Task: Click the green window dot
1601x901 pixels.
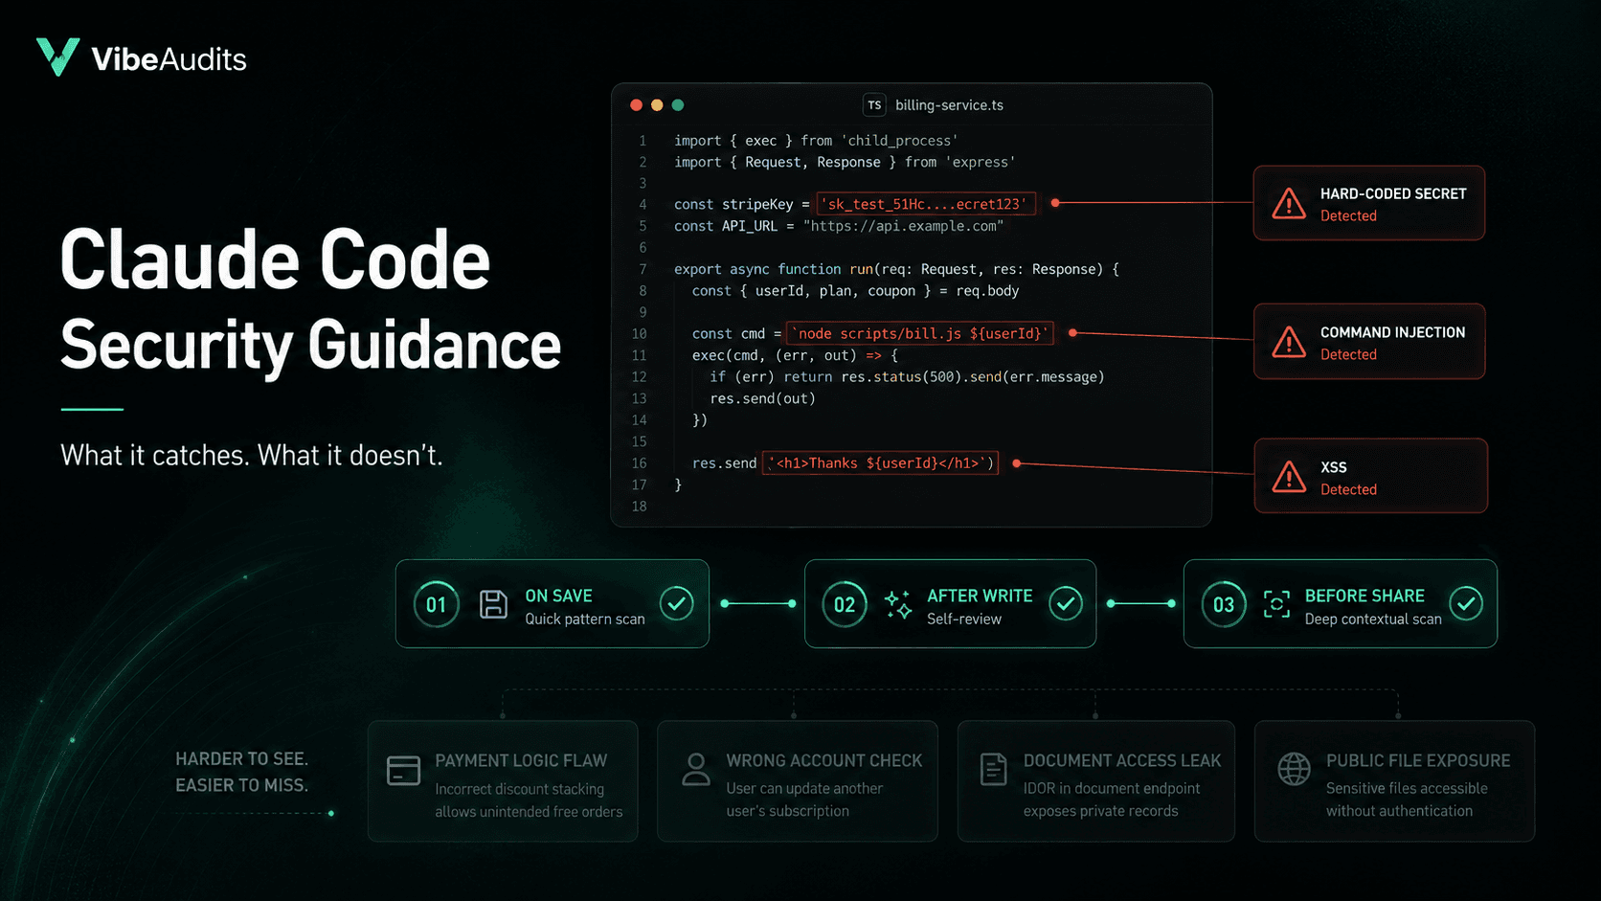Action: coord(678,105)
